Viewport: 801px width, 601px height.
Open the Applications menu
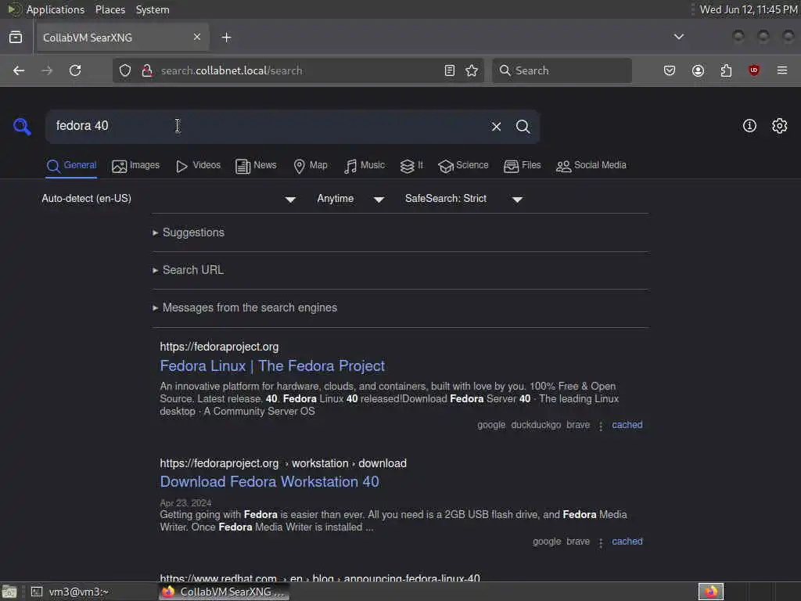(x=56, y=9)
